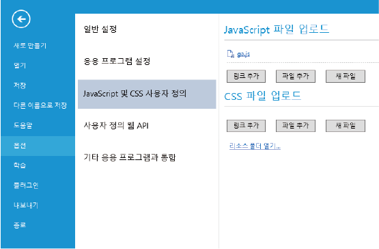Select JavaScript 및 CSS 사용자 정의 category
The width and height of the screenshot is (379, 249).
147,94
